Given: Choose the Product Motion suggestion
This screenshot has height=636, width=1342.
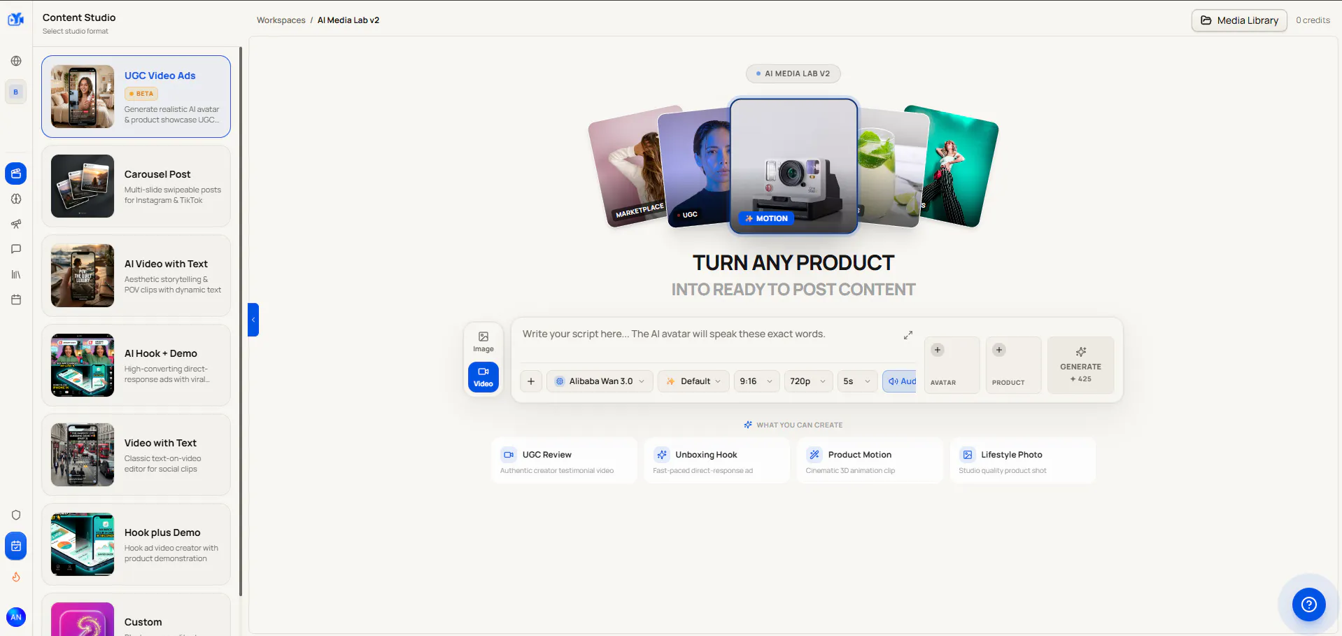Looking at the screenshot, I should 870,461.
